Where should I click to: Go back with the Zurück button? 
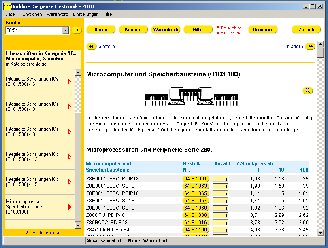306,30
